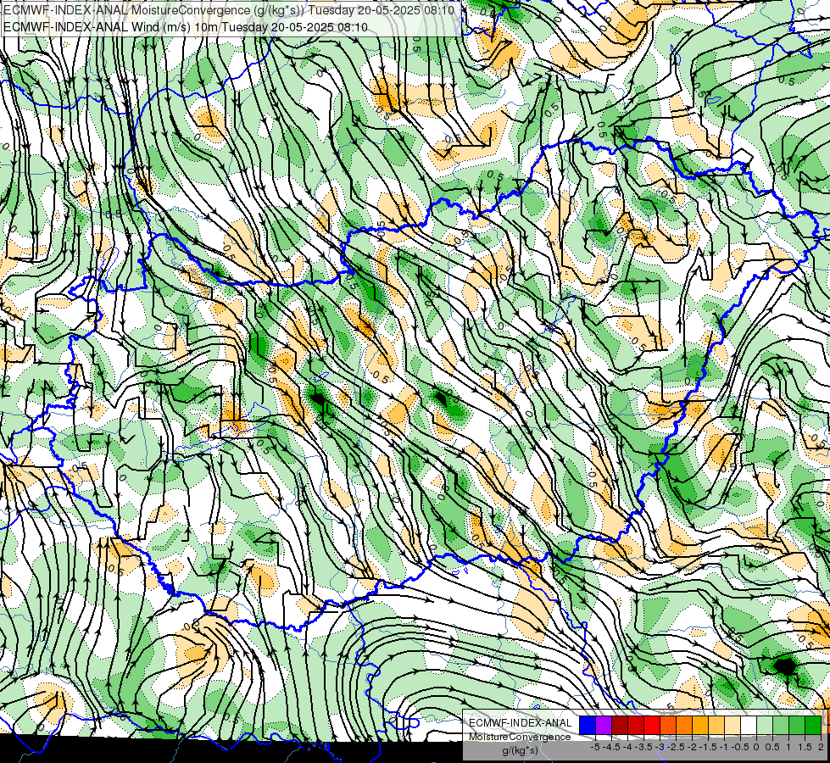Select the palest green 0 to 0.5 swatch
The image size is (830, 763).
(x=765, y=726)
